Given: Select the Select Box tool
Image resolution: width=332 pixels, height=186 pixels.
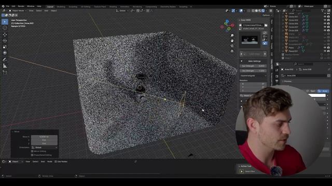Looking at the screenshot, I should click(5, 22).
